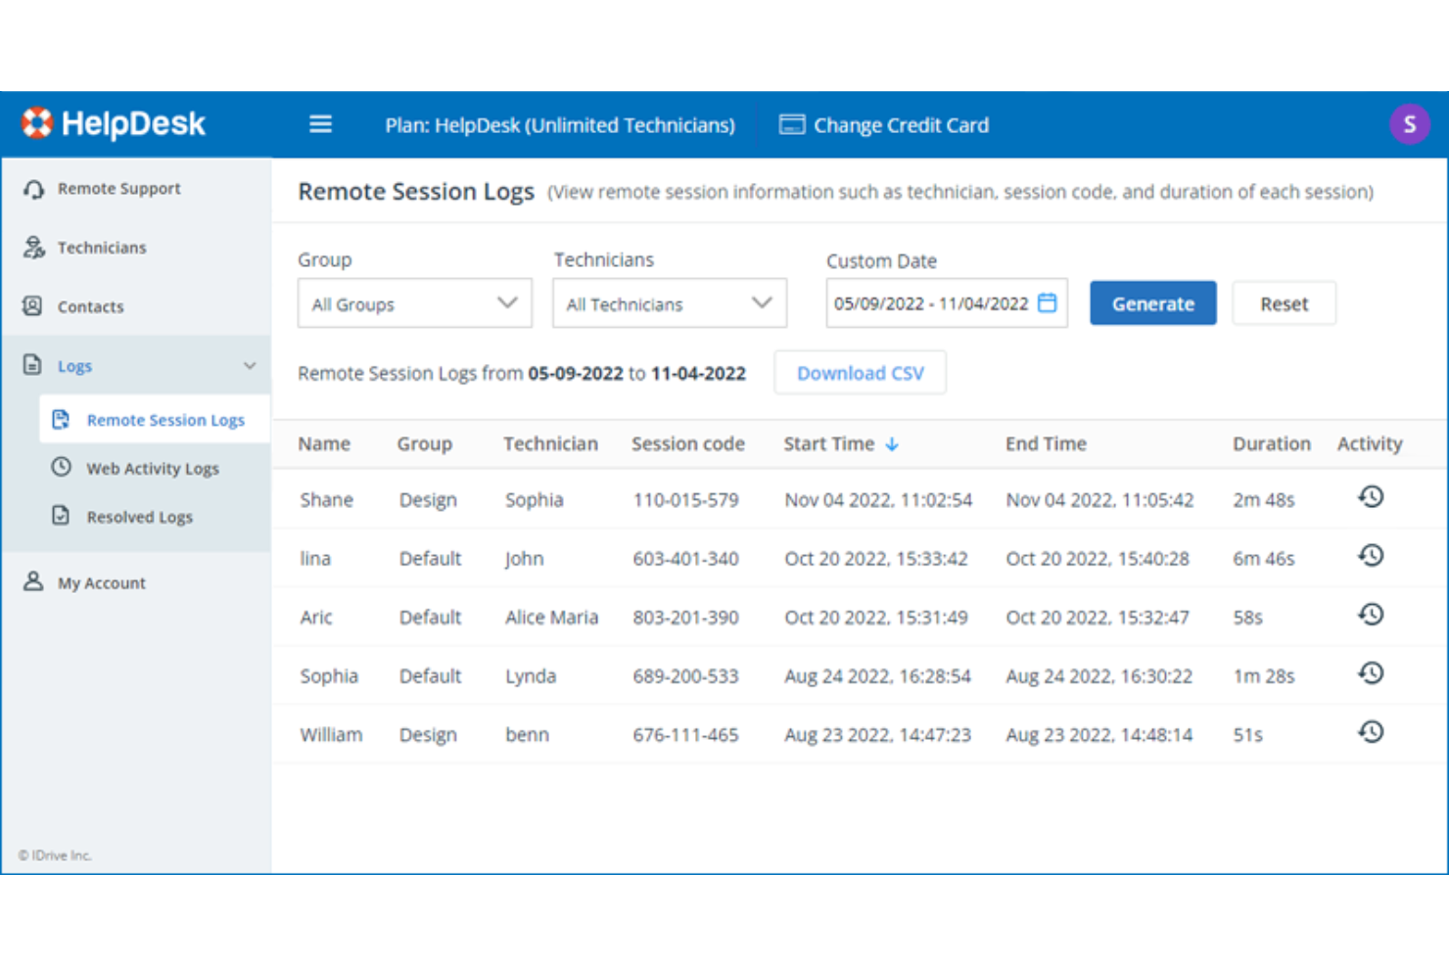The width and height of the screenshot is (1449, 966).
Task: Click the Plan: HelpDesk (Unlimited Technicians) text
Action: pos(560,125)
